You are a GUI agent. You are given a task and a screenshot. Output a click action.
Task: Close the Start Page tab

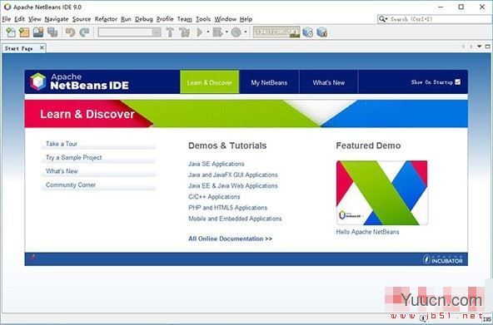pos(42,47)
